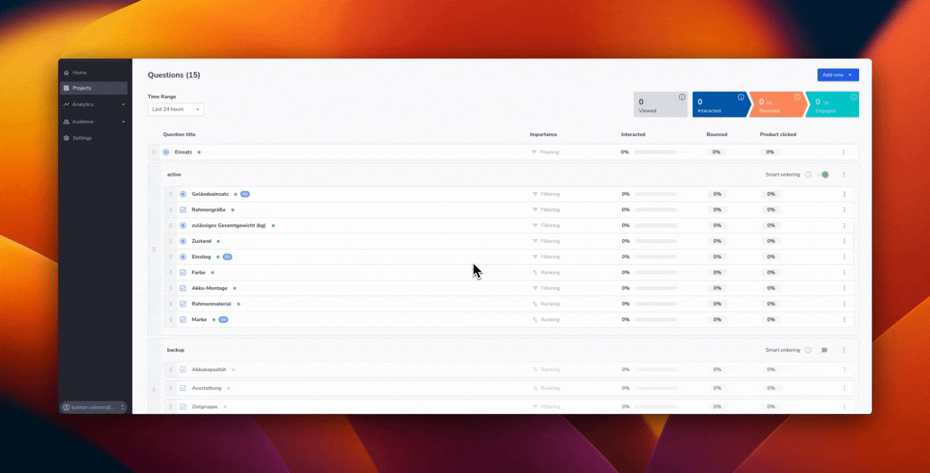Click the info icon on Viewed card
The height and width of the screenshot is (473, 930).
tap(682, 97)
